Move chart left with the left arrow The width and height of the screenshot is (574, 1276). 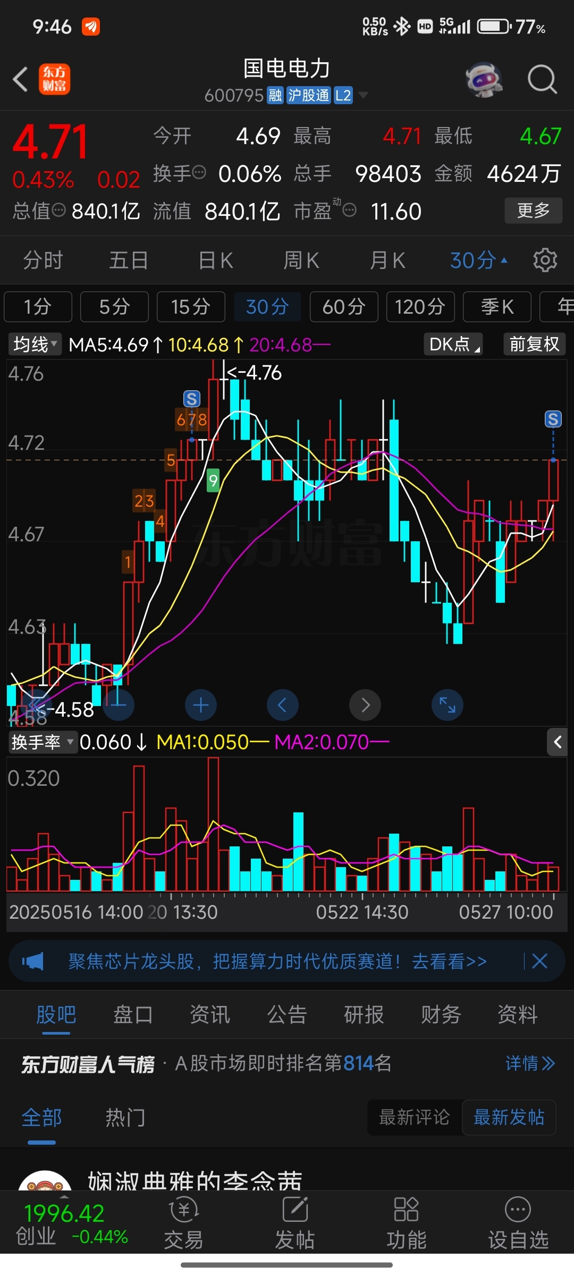pos(282,705)
